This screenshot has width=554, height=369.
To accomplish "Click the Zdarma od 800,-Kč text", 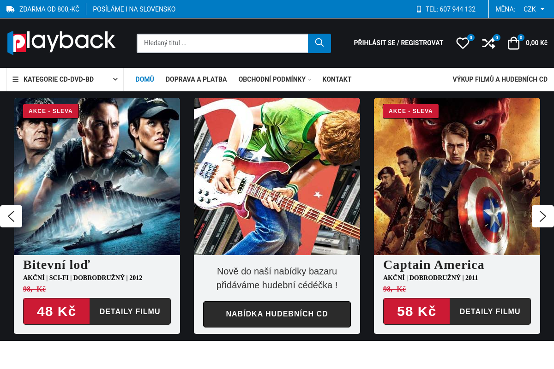I will click(x=49, y=9).
